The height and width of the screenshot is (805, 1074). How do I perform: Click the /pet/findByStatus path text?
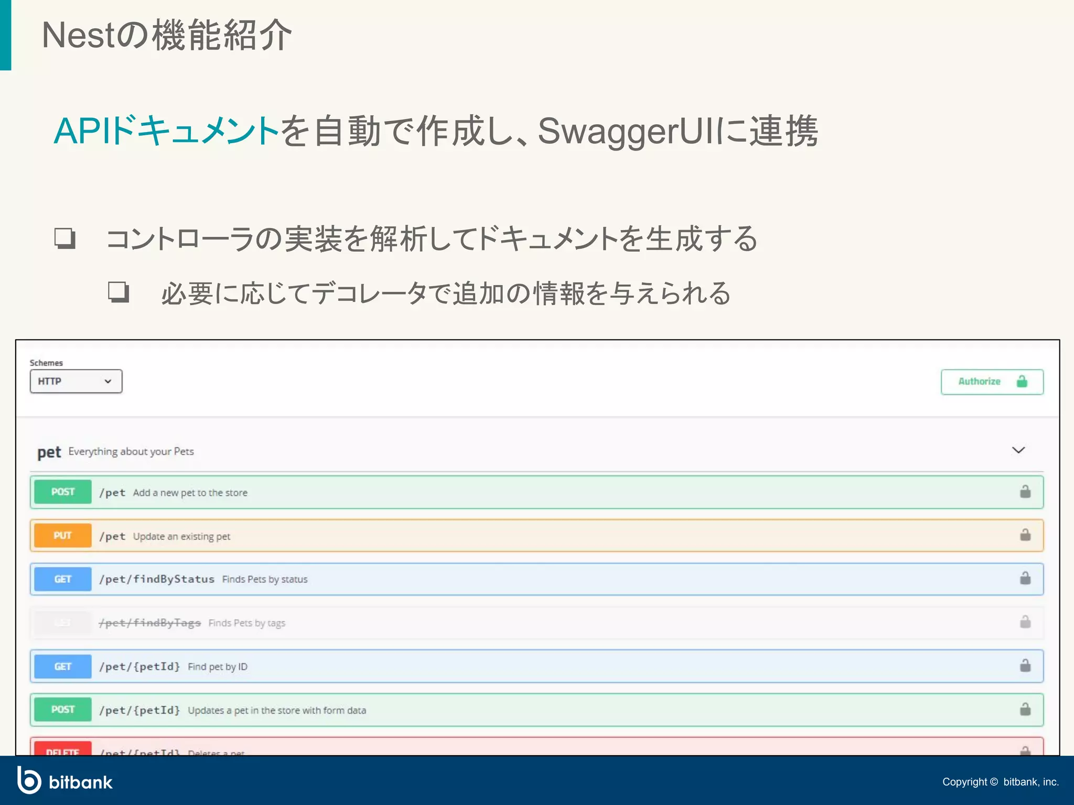pyautogui.click(x=157, y=579)
